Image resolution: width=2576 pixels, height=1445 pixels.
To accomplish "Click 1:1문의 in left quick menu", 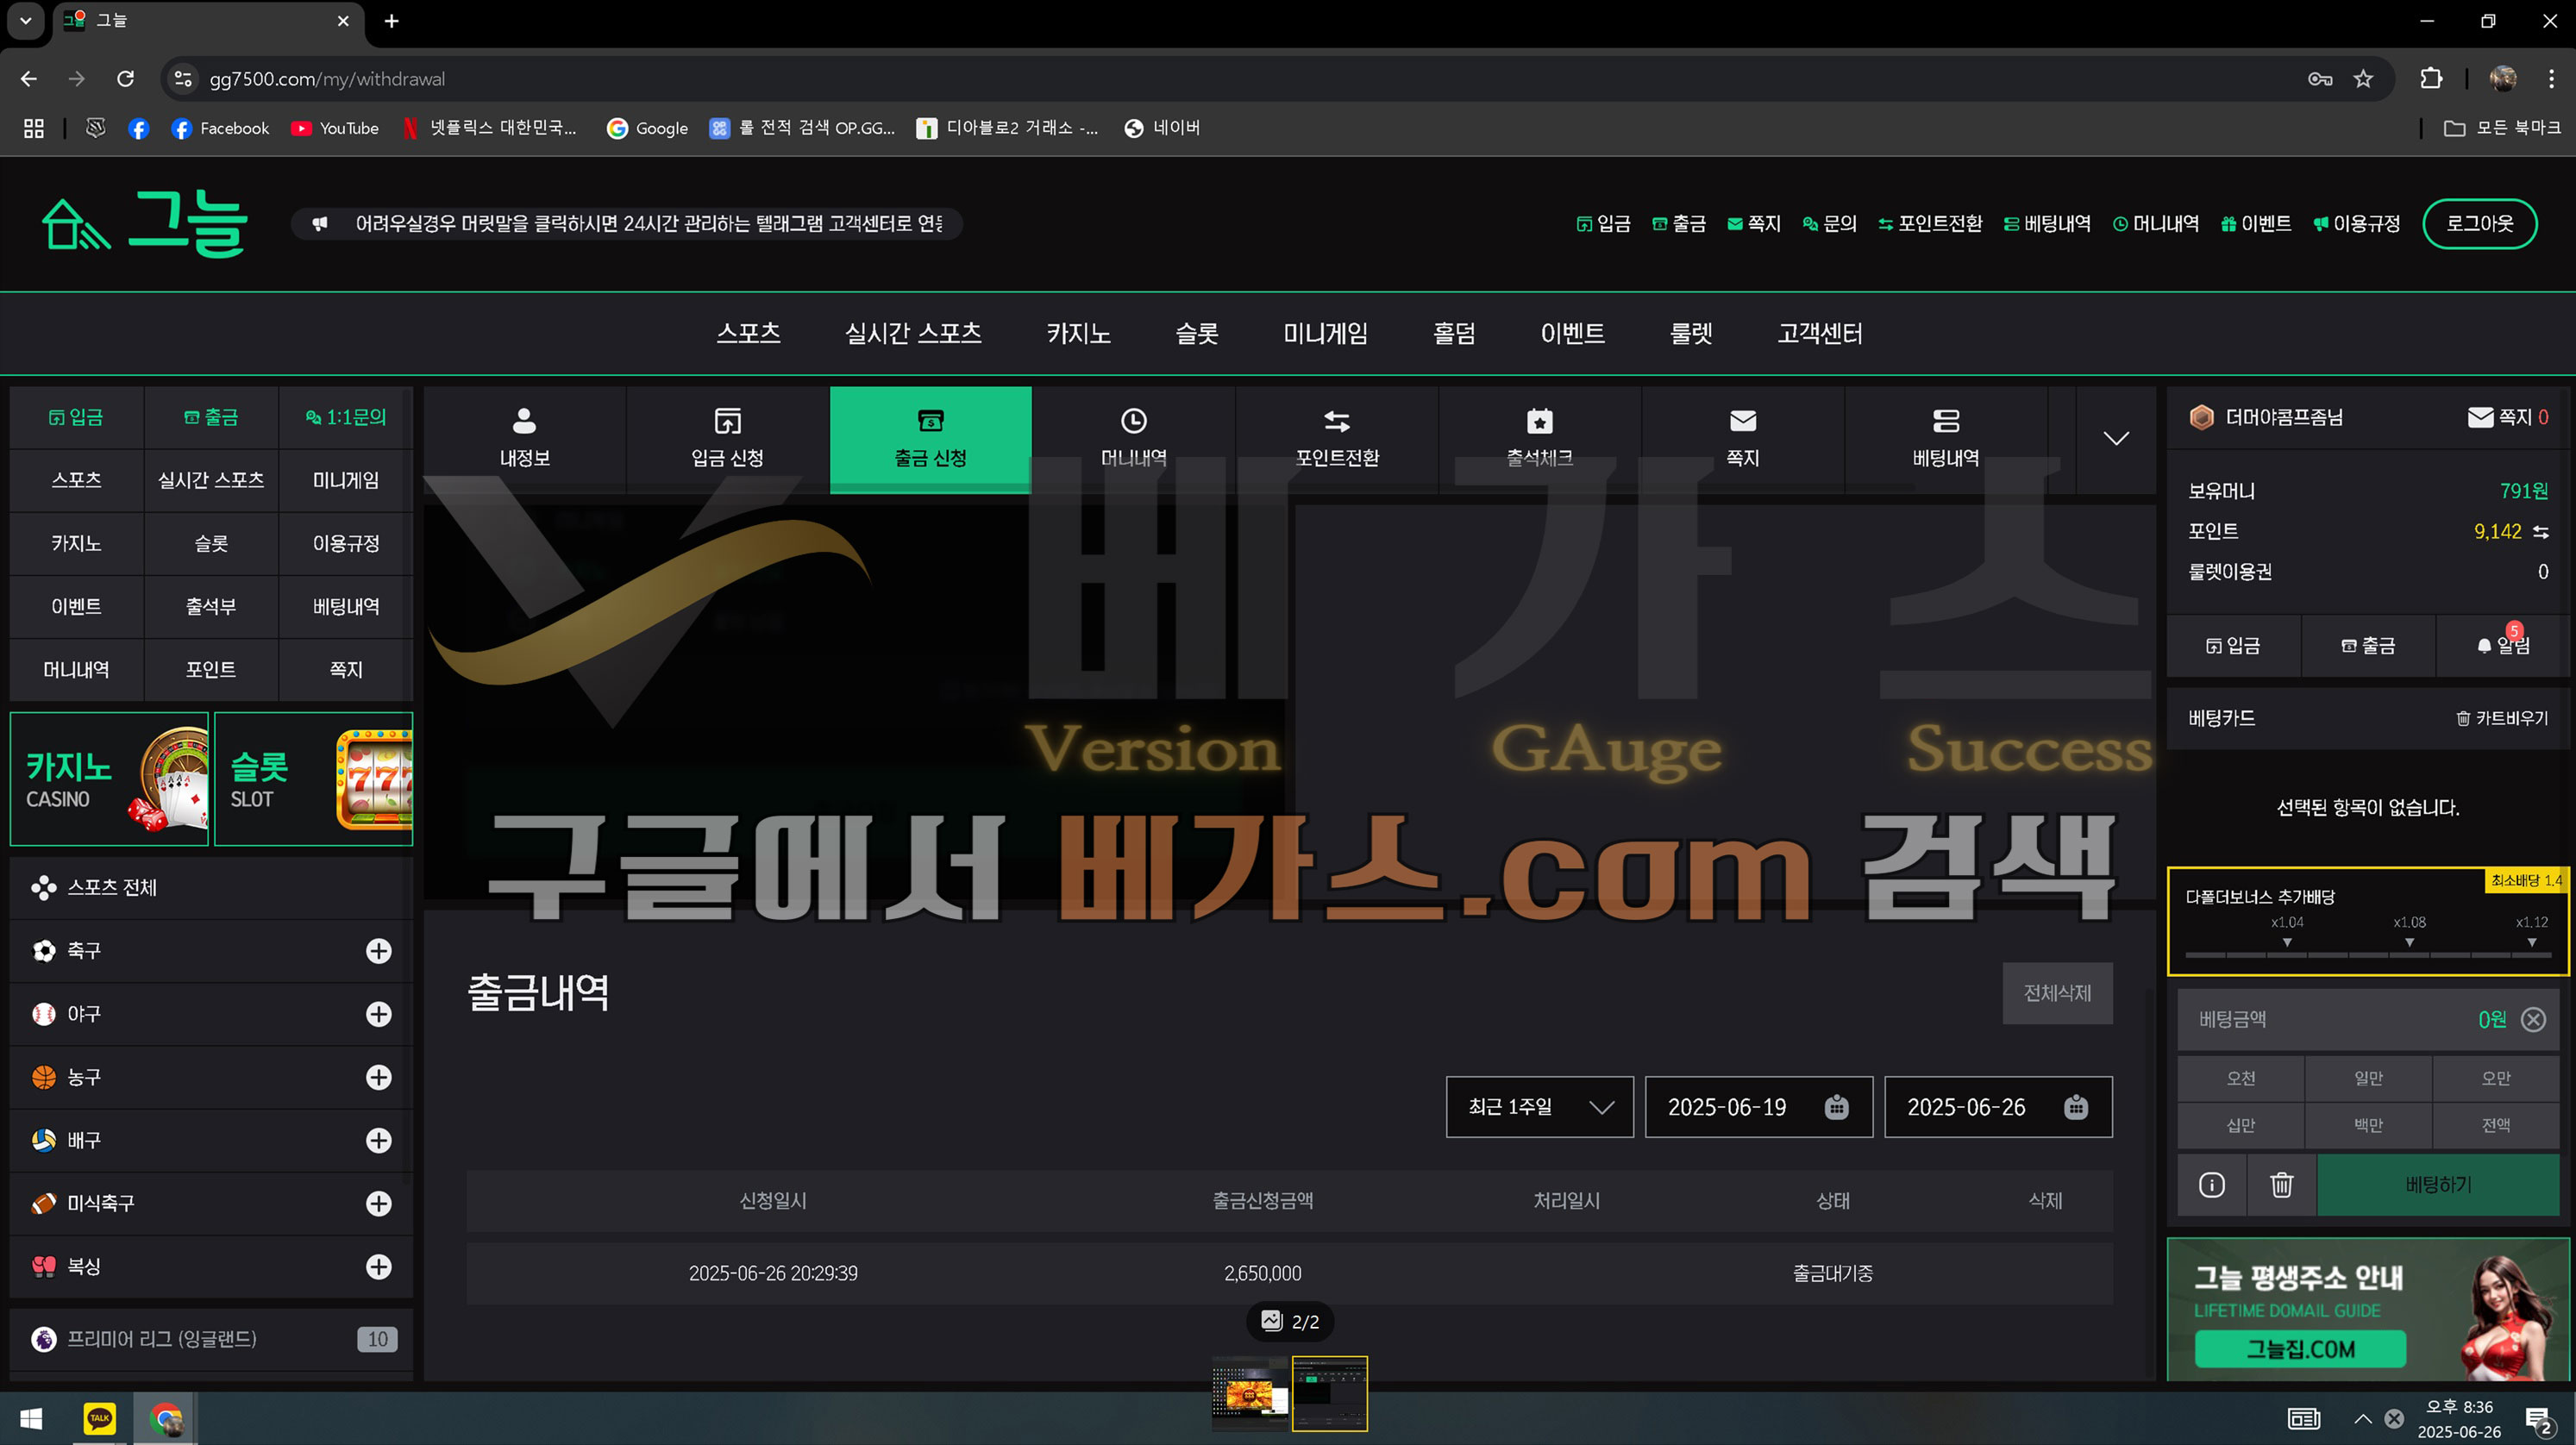I will click(346, 417).
